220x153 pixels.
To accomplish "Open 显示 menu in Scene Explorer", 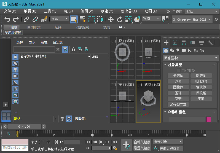I will point(32,42).
